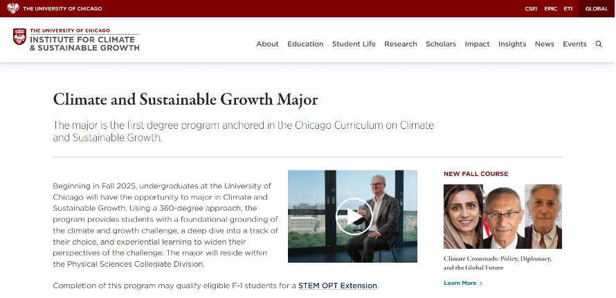Image resolution: width=616 pixels, height=298 pixels.
Task: Open the GLOBAL button in top bar
Action: (597, 8)
